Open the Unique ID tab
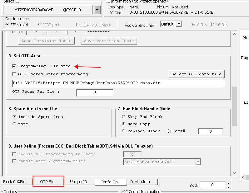 click(x=78, y=182)
